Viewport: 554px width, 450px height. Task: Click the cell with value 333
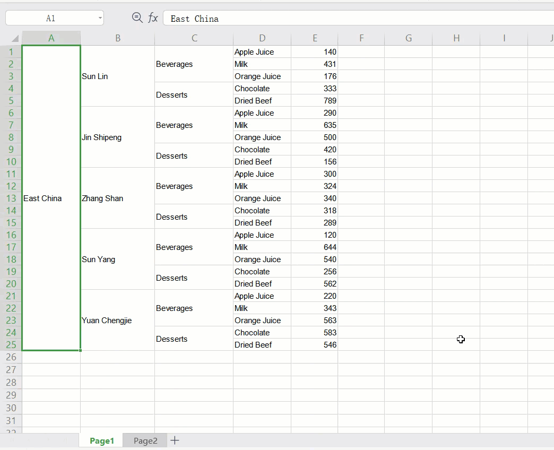(315, 88)
